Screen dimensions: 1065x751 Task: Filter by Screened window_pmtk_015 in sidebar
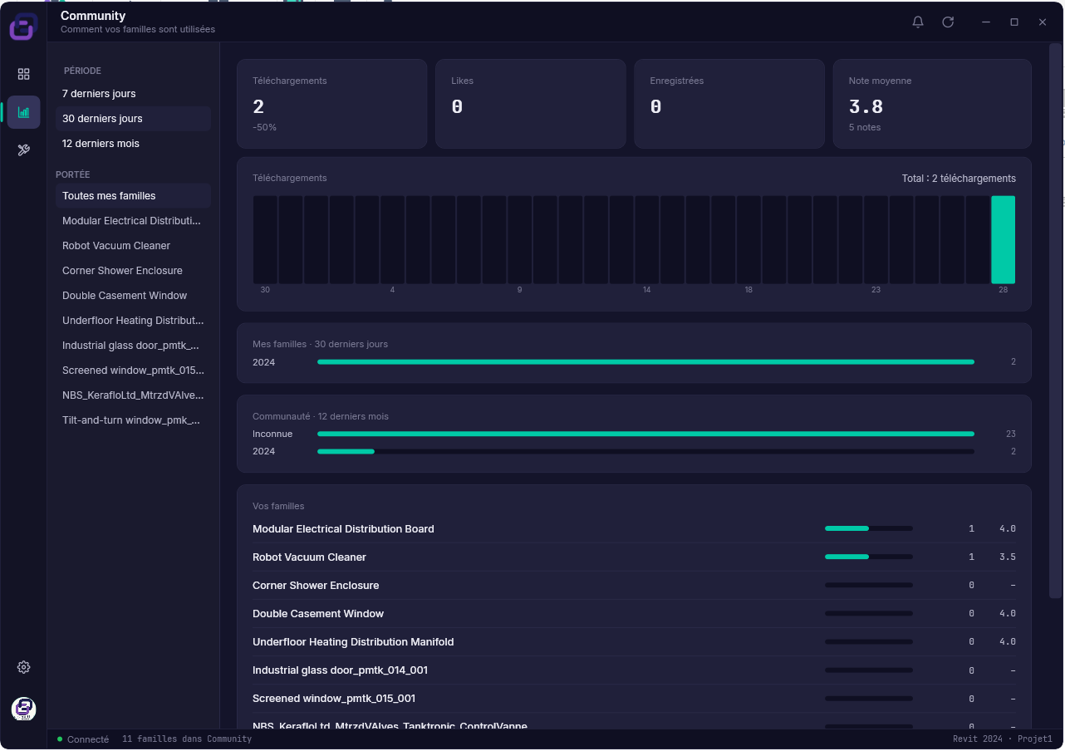[x=133, y=371]
